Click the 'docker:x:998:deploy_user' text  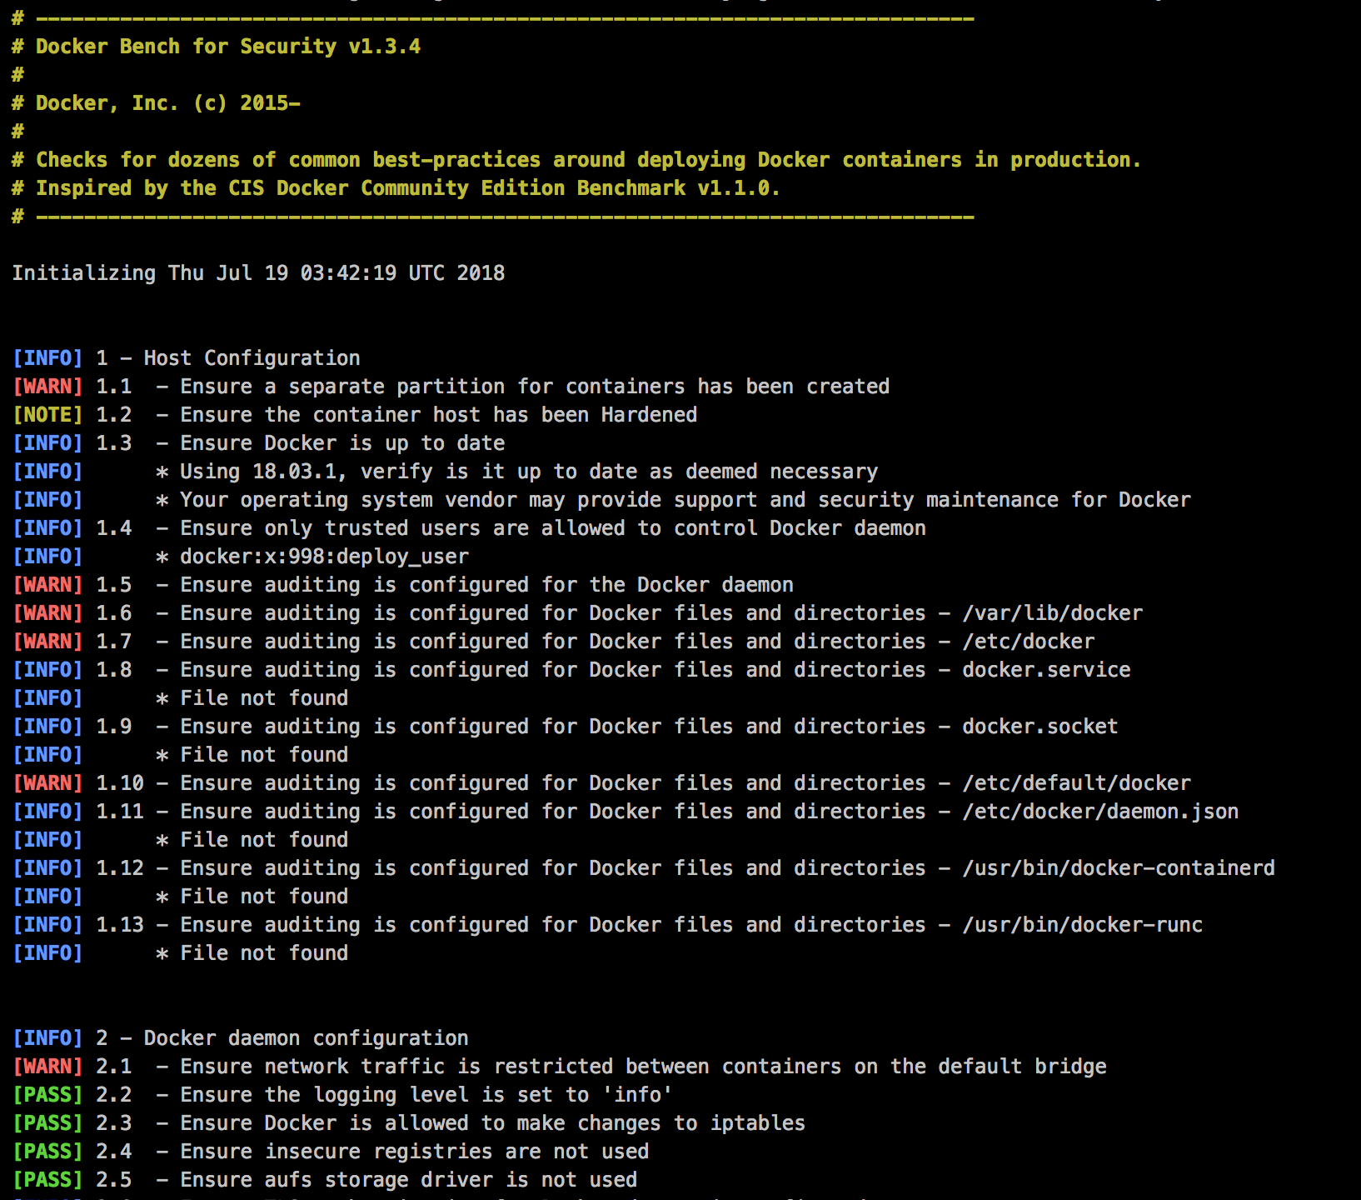324,557
